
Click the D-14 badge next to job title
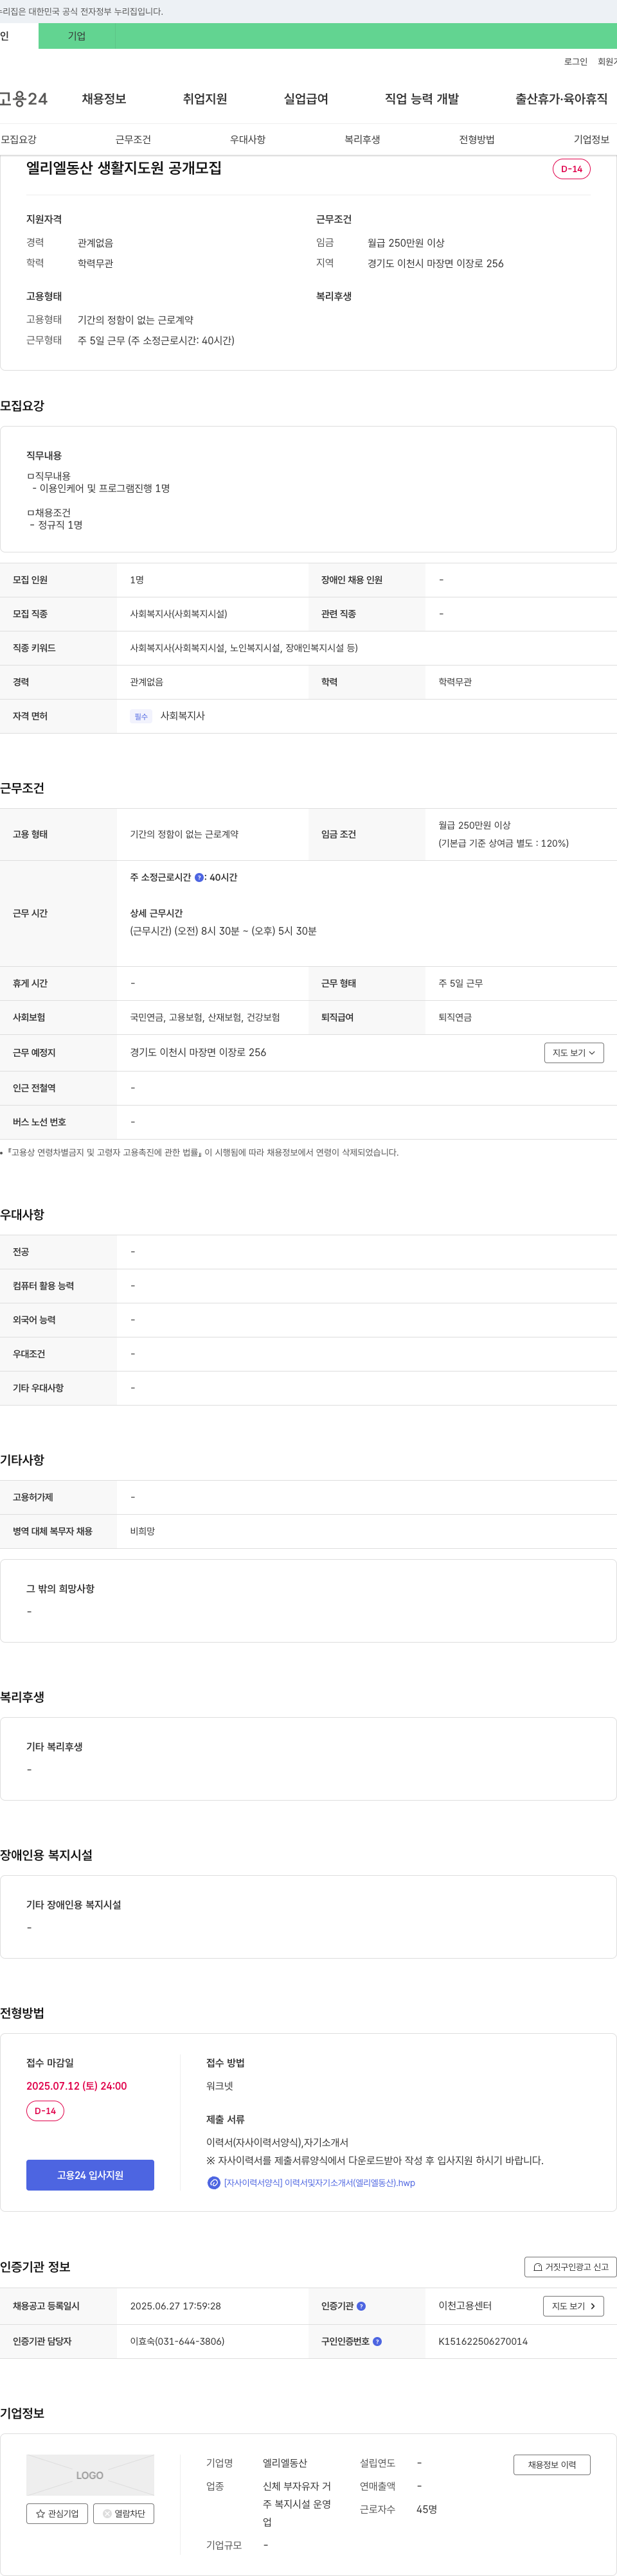[x=571, y=169]
